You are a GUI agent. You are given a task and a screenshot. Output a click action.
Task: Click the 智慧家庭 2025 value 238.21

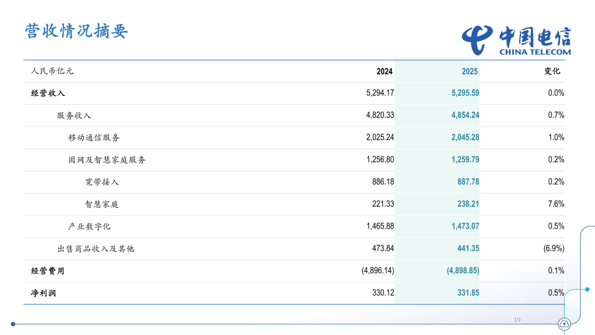468,204
